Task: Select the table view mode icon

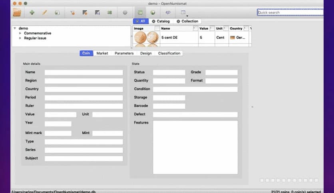Action: (140, 12)
